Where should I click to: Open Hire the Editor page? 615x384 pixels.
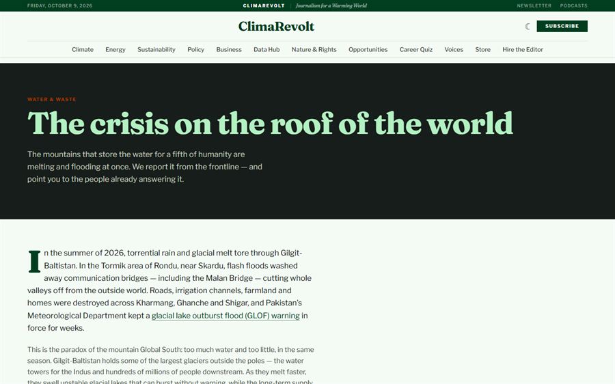coord(523,49)
